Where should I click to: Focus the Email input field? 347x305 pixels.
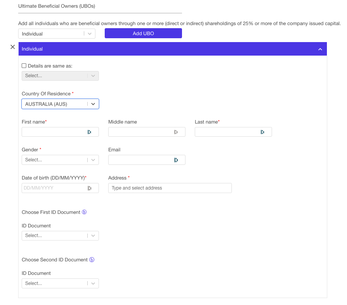pyautogui.click(x=147, y=160)
